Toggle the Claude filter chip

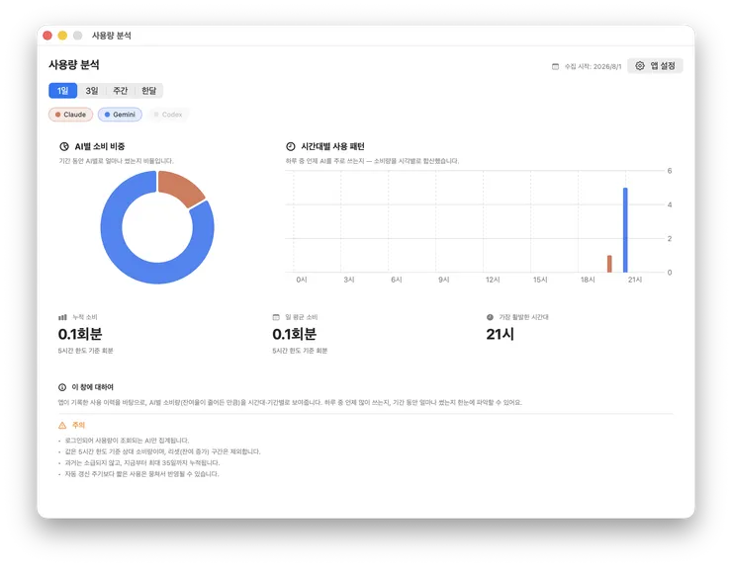(70, 115)
